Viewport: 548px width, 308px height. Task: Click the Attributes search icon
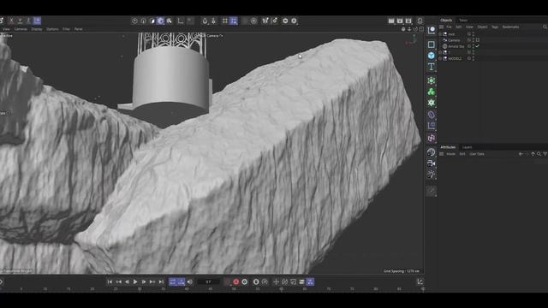point(539,154)
